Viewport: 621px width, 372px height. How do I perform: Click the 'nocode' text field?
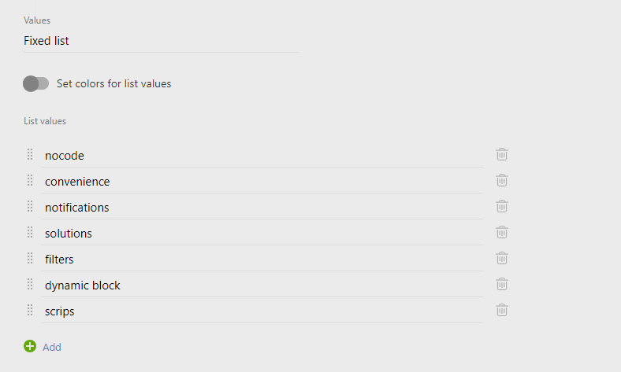[262, 156]
